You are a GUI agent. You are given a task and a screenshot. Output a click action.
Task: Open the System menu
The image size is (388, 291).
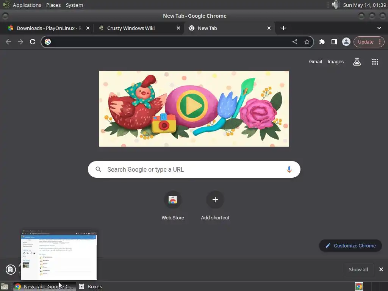point(74,5)
